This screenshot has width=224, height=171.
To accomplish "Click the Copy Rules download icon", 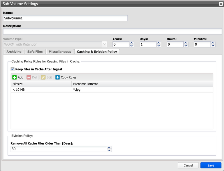I will (58, 77).
